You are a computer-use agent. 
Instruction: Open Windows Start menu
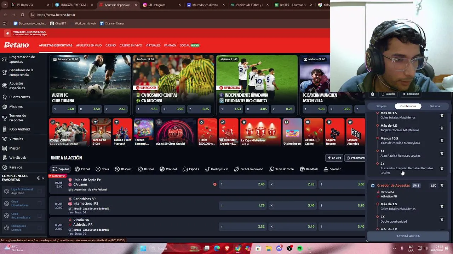[x=143, y=248]
